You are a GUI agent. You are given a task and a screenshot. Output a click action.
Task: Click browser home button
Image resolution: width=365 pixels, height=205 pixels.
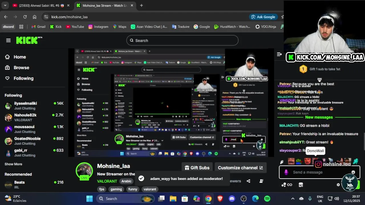pos(35,17)
